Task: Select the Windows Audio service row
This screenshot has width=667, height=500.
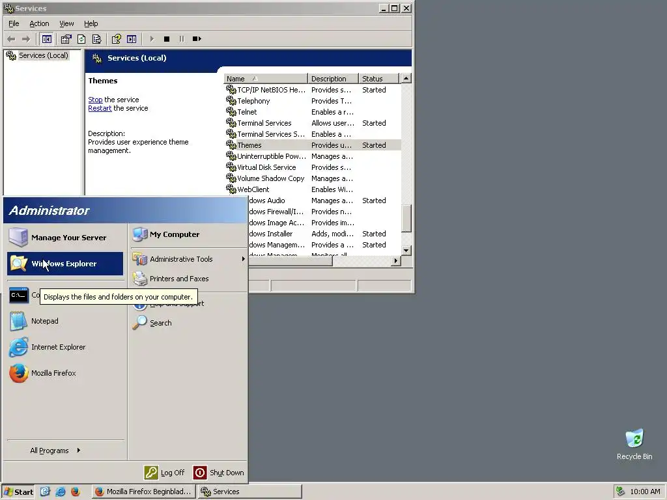Action: coord(324,201)
